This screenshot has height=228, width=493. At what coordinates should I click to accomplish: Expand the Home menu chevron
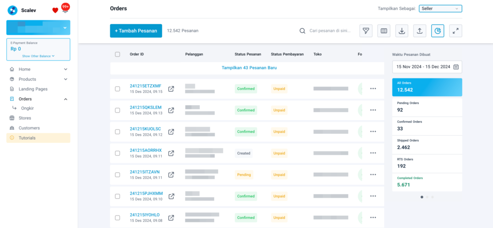(x=65, y=69)
